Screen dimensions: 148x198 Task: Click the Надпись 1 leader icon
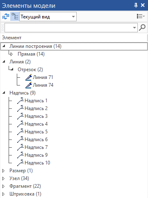coord(20,101)
